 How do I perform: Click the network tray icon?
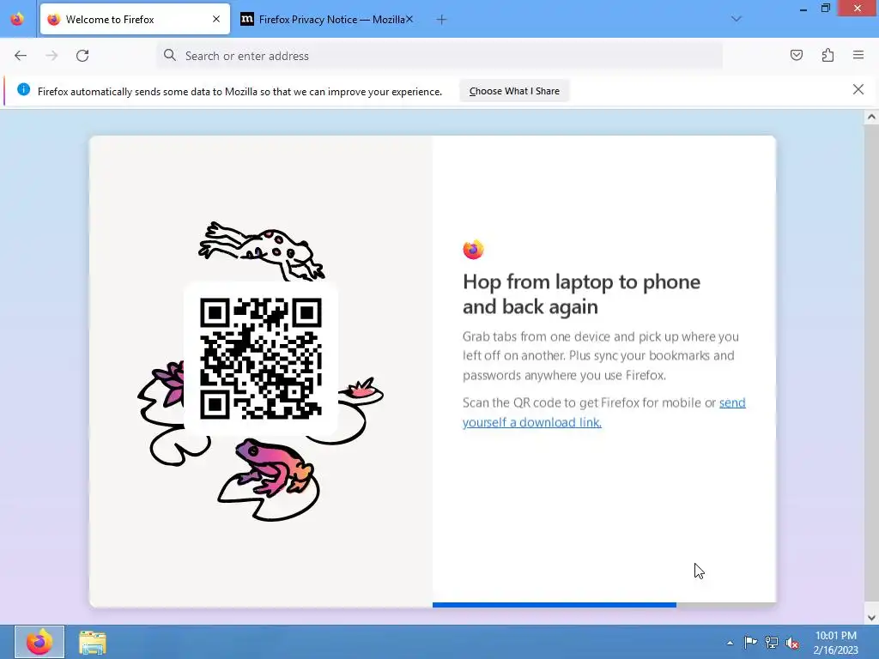tap(772, 643)
